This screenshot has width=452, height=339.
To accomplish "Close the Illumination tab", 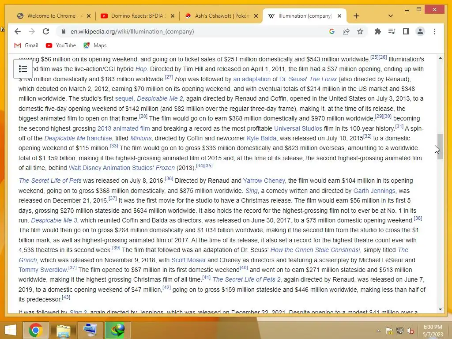I will click(339, 16).
